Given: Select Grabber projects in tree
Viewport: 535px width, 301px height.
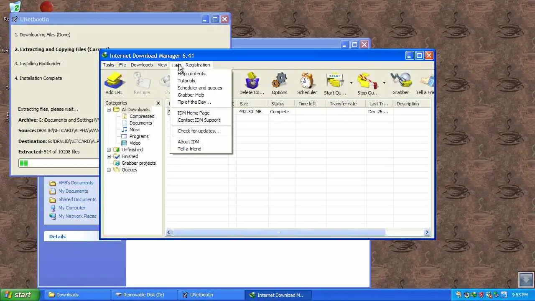Looking at the screenshot, I should click(138, 163).
